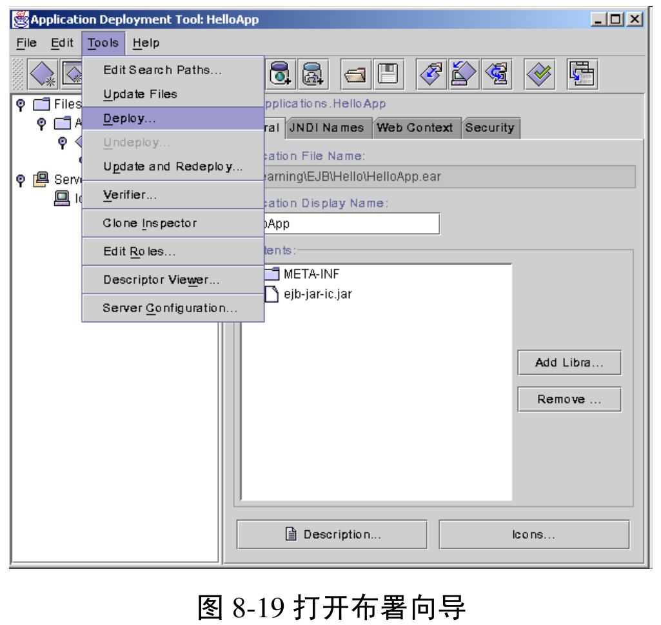This screenshot has height=625, width=661.
Task: Click the toolbar drag handle grip
Action: click(x=17, y=74)
